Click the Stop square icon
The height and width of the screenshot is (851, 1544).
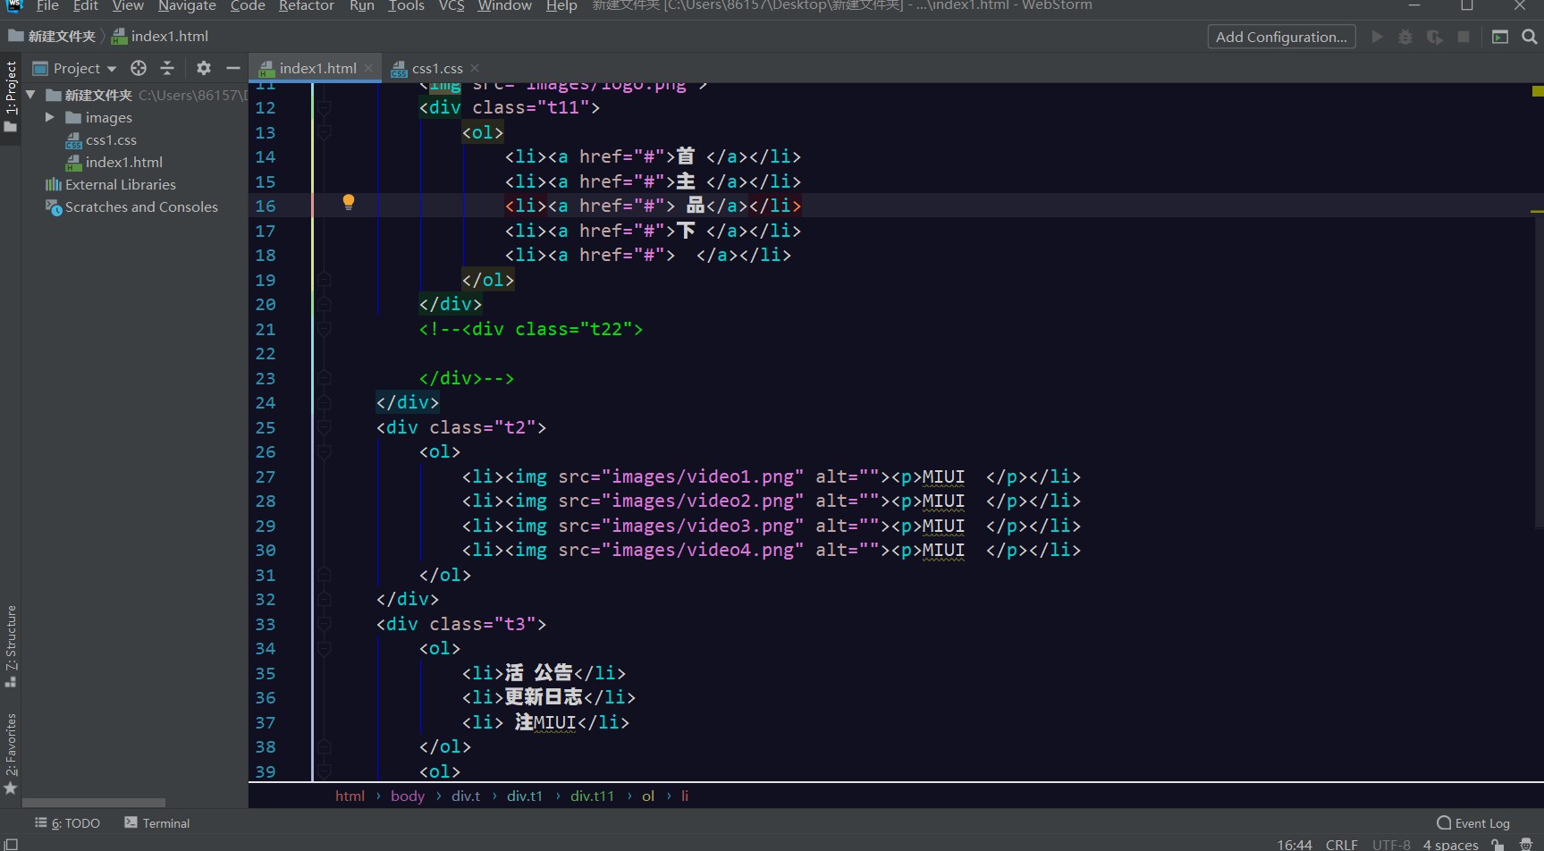[x=1464, y=37]
